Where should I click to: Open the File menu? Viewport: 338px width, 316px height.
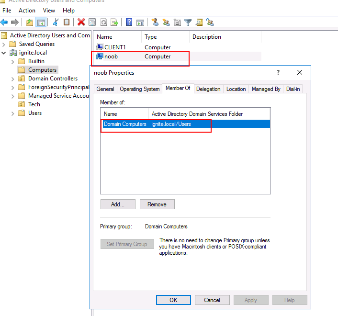(7, 11)
